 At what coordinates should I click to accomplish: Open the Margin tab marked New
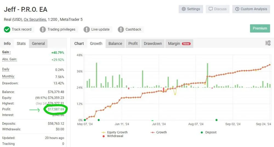coord(179,43)
